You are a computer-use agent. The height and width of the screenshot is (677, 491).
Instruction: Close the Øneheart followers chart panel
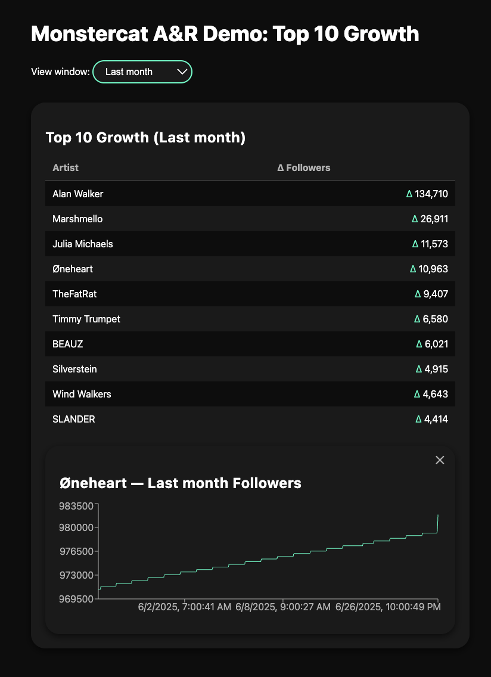coord(440,460)
